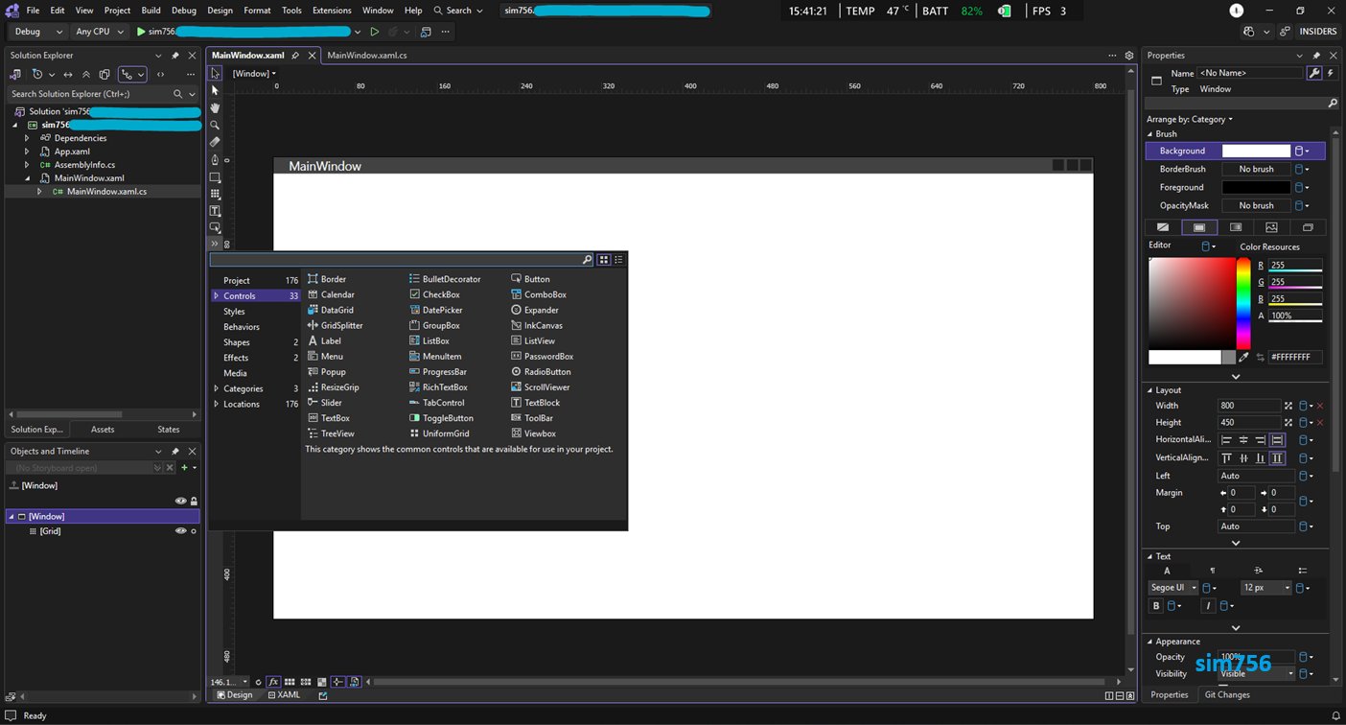Screen dimensions: 1346x725
Task: Expand the Dependencies tree node
Action: (x=27, y=138)
